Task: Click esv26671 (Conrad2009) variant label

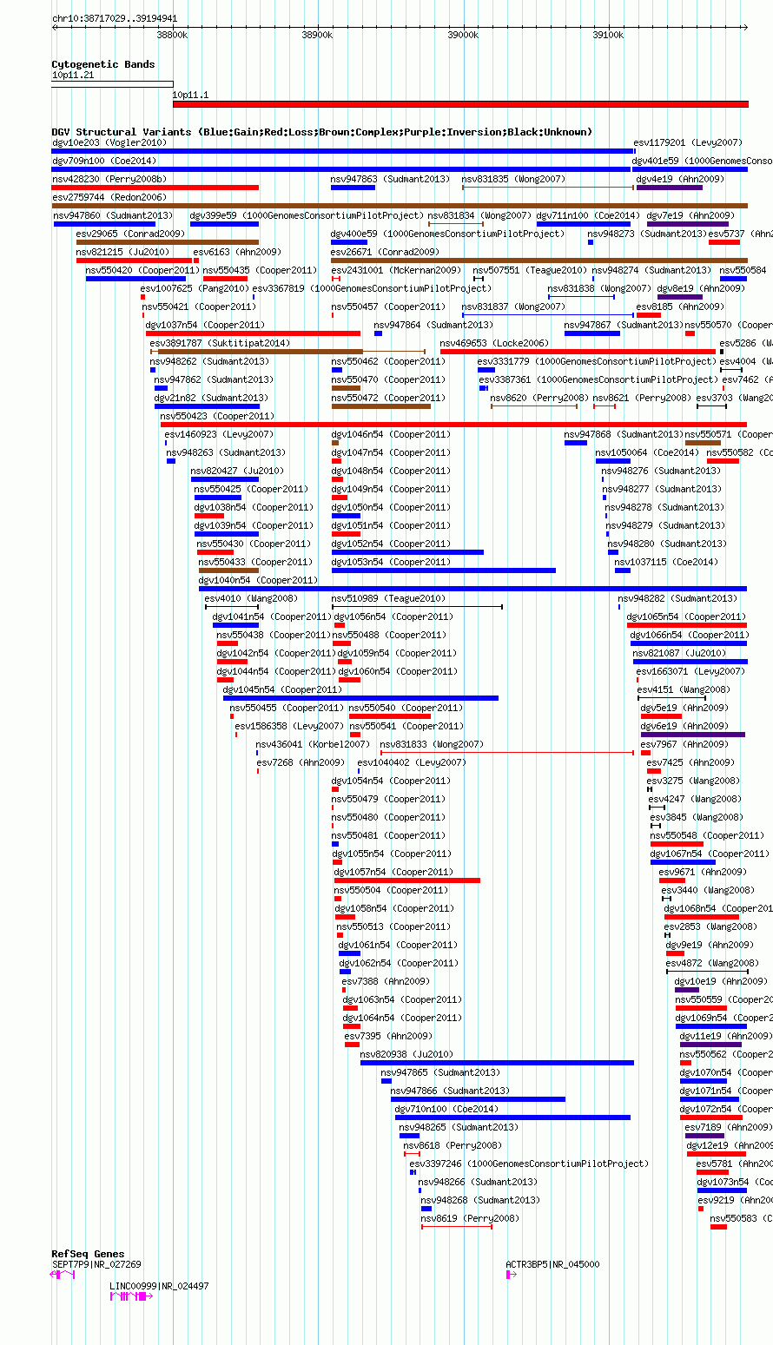Action: pos(385,252)
